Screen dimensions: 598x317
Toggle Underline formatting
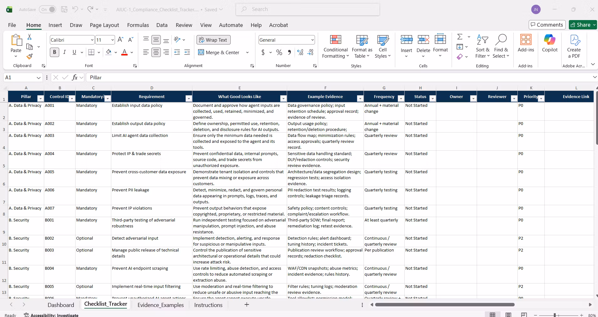tap(74, 52)
